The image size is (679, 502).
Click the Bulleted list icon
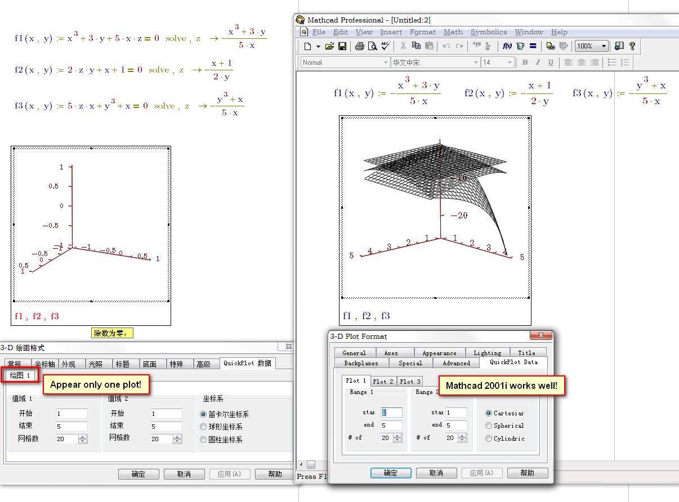[612, 62]
